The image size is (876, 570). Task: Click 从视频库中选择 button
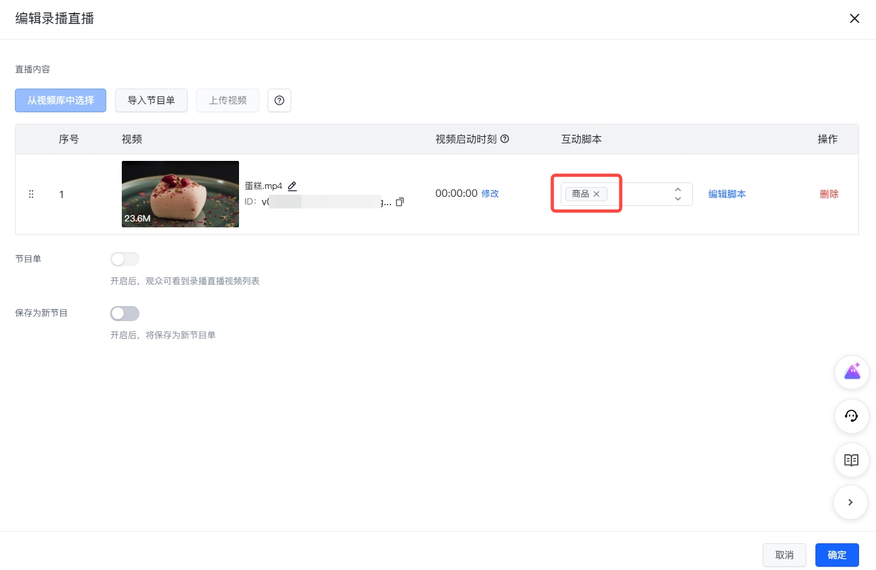[x=61, y=100]
